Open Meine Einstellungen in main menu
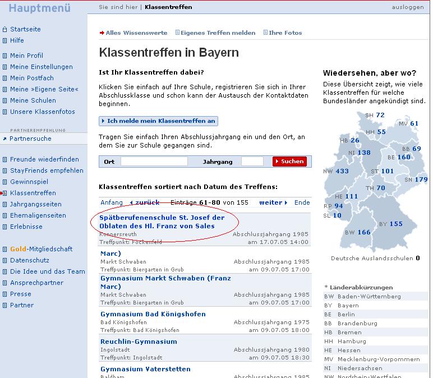The image size is (433, 378). (x=41, y=67)
